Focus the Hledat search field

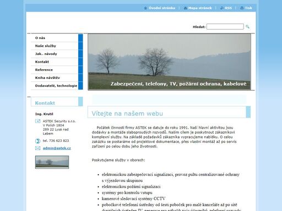225,26
